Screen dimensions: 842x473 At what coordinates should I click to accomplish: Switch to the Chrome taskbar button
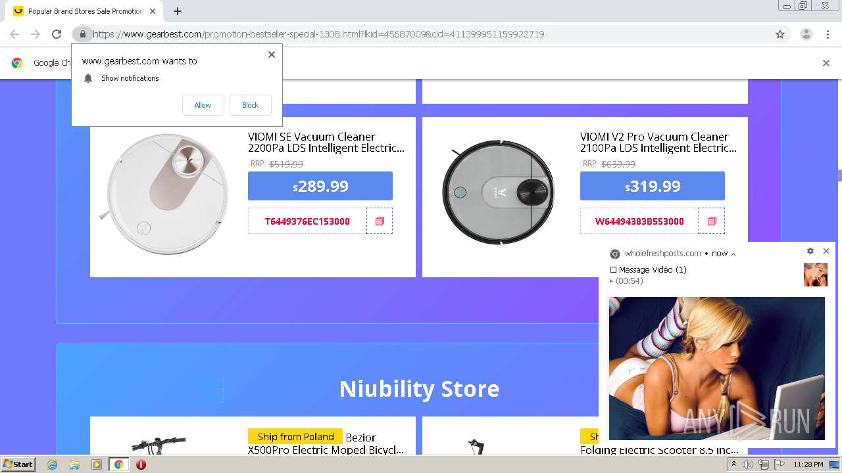click(118, 464)
